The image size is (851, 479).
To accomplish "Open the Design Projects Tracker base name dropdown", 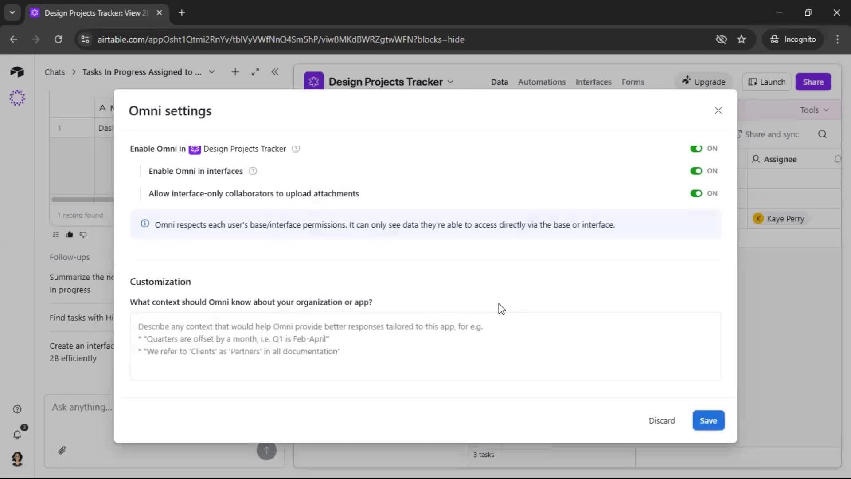I will (x=450, y=82).
